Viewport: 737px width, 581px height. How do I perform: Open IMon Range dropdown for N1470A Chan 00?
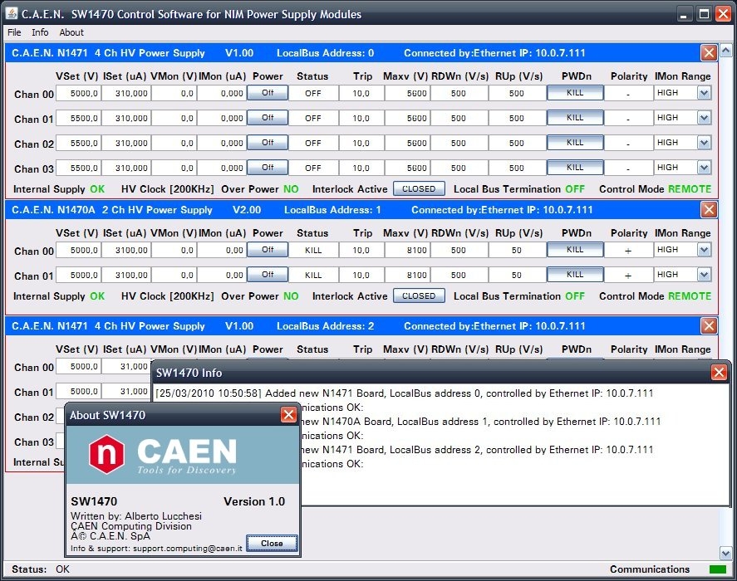click(704, 250)
